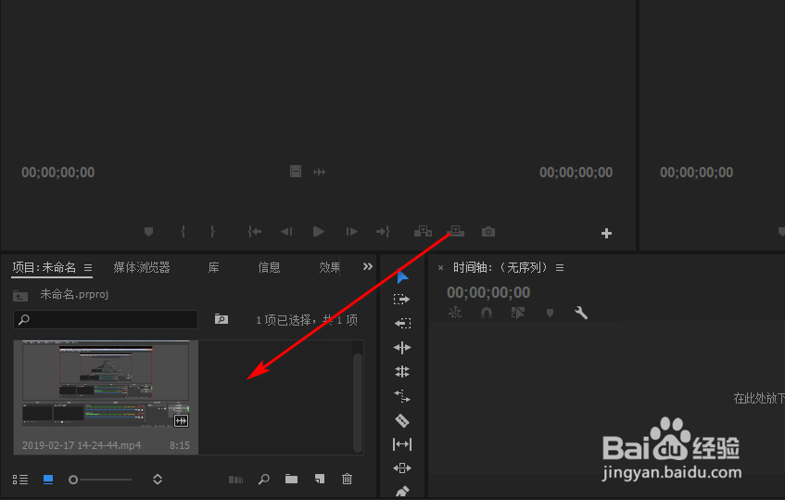Click the Overwrite edit button

pyautogui.click(x=456, y=232)
